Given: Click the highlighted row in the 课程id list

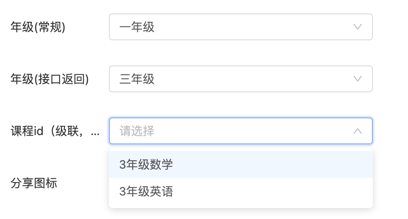Looking at the screenshot, I should pyautogui.click(x=240, y=164).
